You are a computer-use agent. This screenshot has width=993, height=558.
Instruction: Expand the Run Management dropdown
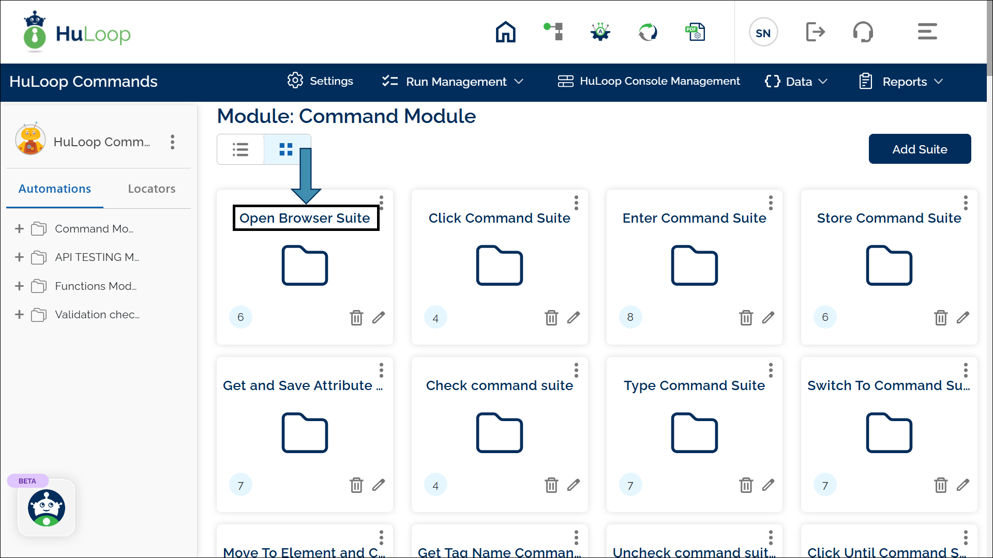pyautogui.click(x=453, y=82)
